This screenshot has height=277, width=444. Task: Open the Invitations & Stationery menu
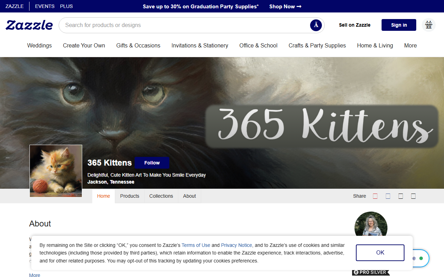pyautogui.click(x=200, y=45)
